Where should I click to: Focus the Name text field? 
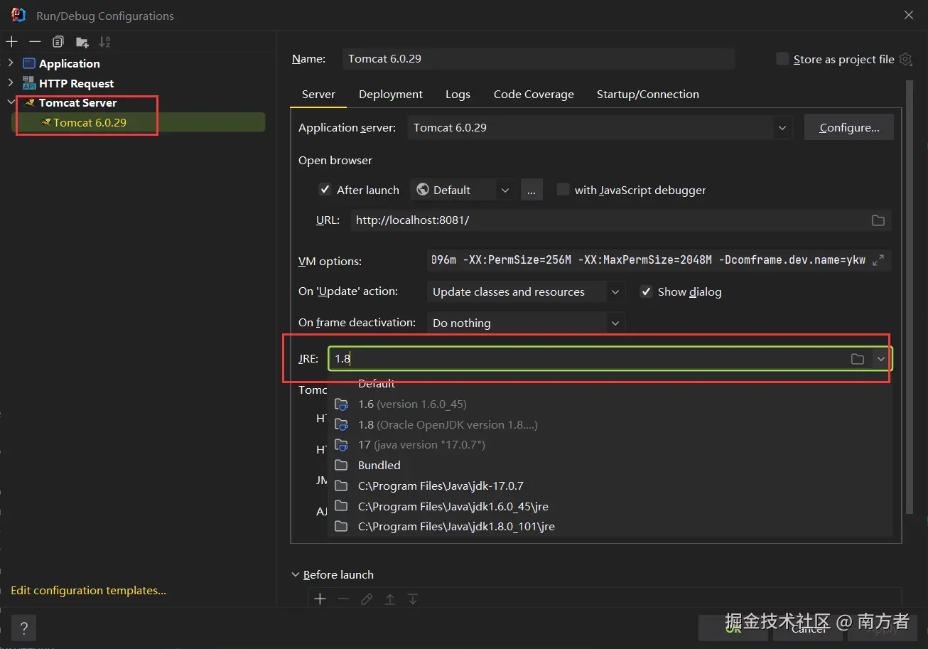click(539, 59)
